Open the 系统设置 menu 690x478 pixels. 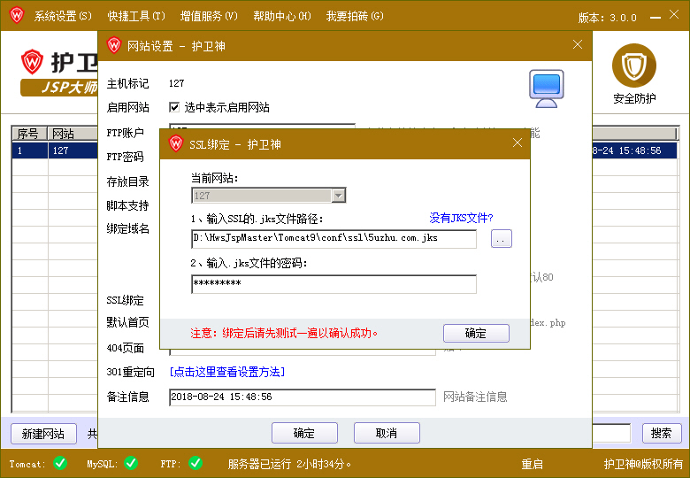click(62, 16)
